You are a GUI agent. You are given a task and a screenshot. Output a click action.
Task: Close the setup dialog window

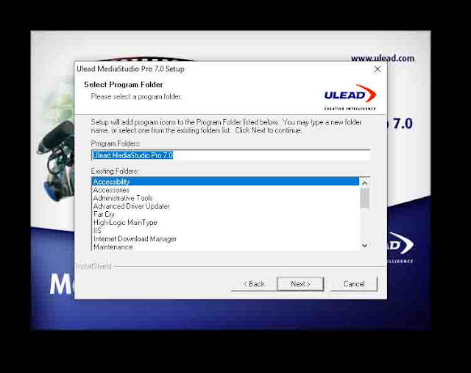coord(378,69)
